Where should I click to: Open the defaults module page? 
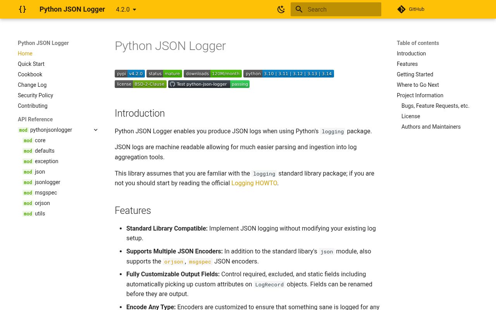(x=38, y=151)
